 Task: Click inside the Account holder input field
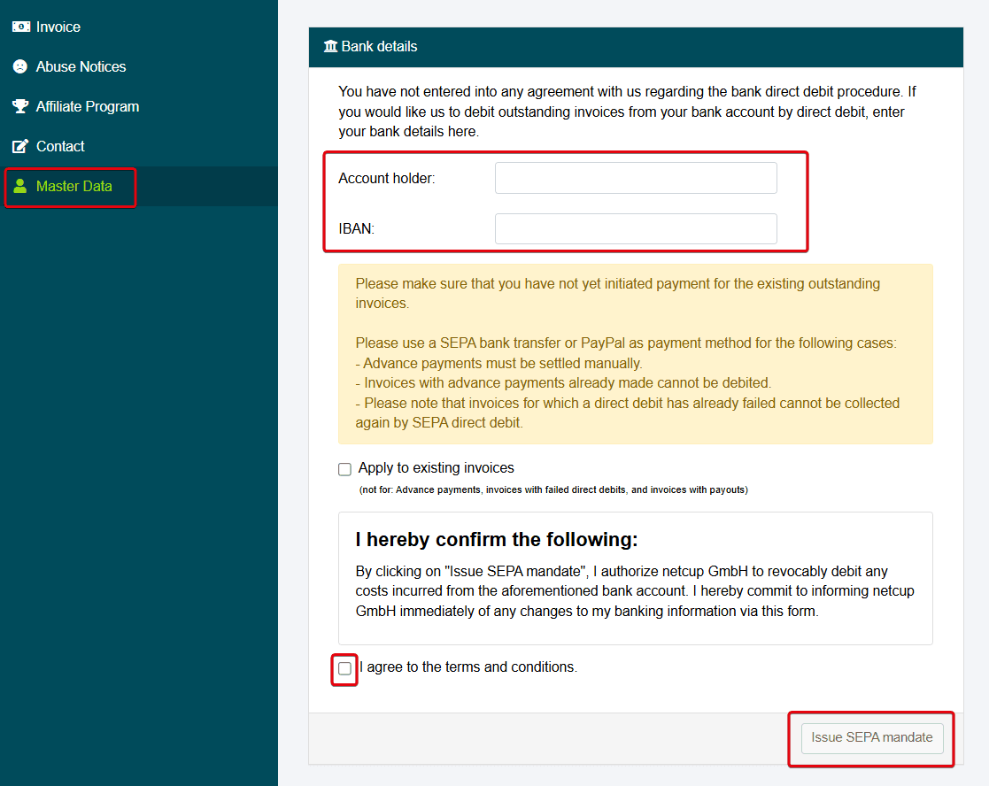(635, 177)
